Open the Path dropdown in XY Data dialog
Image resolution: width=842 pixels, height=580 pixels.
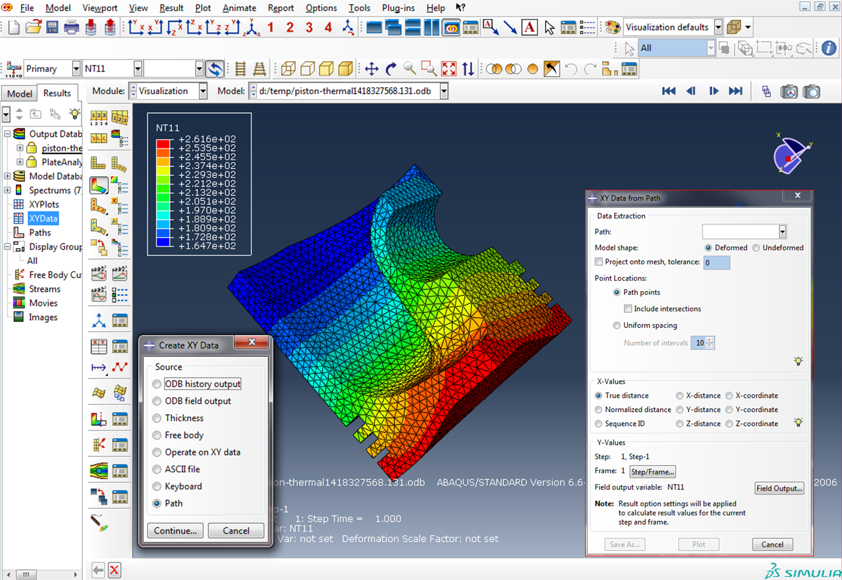tap(782, 232)
